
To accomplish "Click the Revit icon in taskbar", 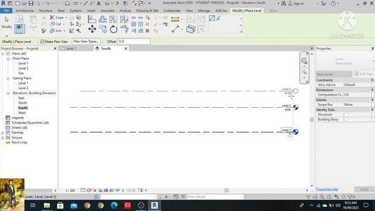I will 155,205.
